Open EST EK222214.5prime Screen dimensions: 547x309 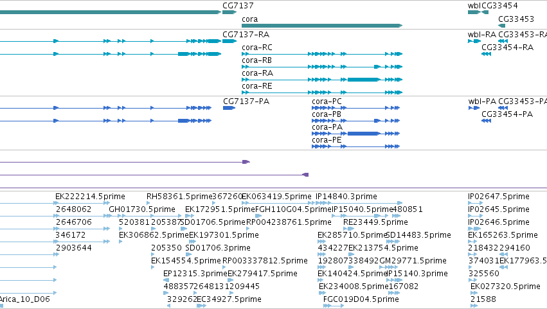(x=90, y=197)
